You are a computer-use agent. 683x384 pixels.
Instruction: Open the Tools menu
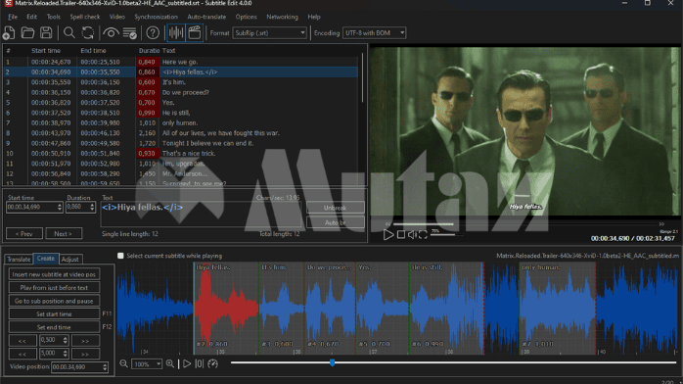click(x=54, y=17)
